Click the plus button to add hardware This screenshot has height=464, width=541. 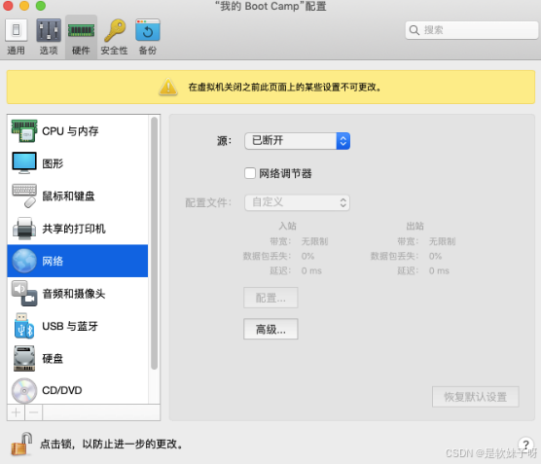pyautogui.click(x=16, y=412)
